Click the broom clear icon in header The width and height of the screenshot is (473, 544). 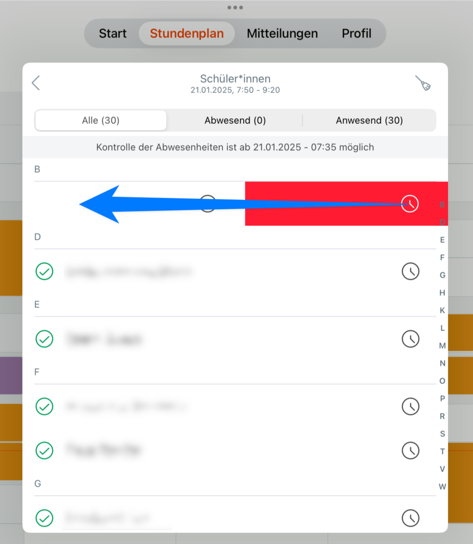click(x=423, y=83)
